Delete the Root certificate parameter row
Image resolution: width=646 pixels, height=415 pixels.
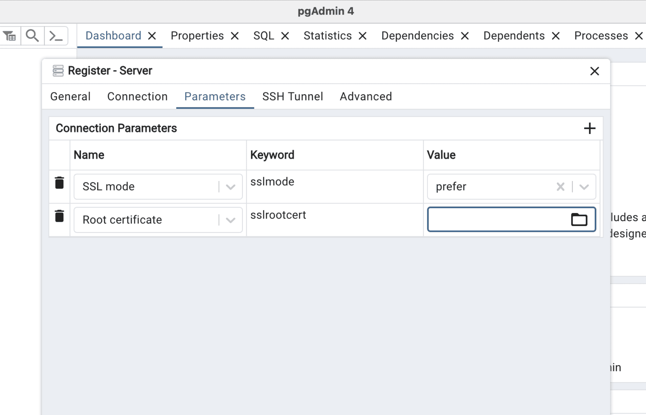tap(59, 216)
